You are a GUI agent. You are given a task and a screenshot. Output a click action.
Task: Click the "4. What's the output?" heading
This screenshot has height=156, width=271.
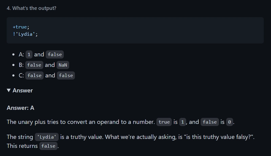click(32, 8)
